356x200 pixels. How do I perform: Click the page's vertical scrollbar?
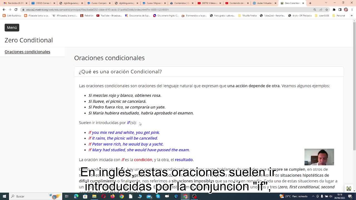click(x=354, y=83)
